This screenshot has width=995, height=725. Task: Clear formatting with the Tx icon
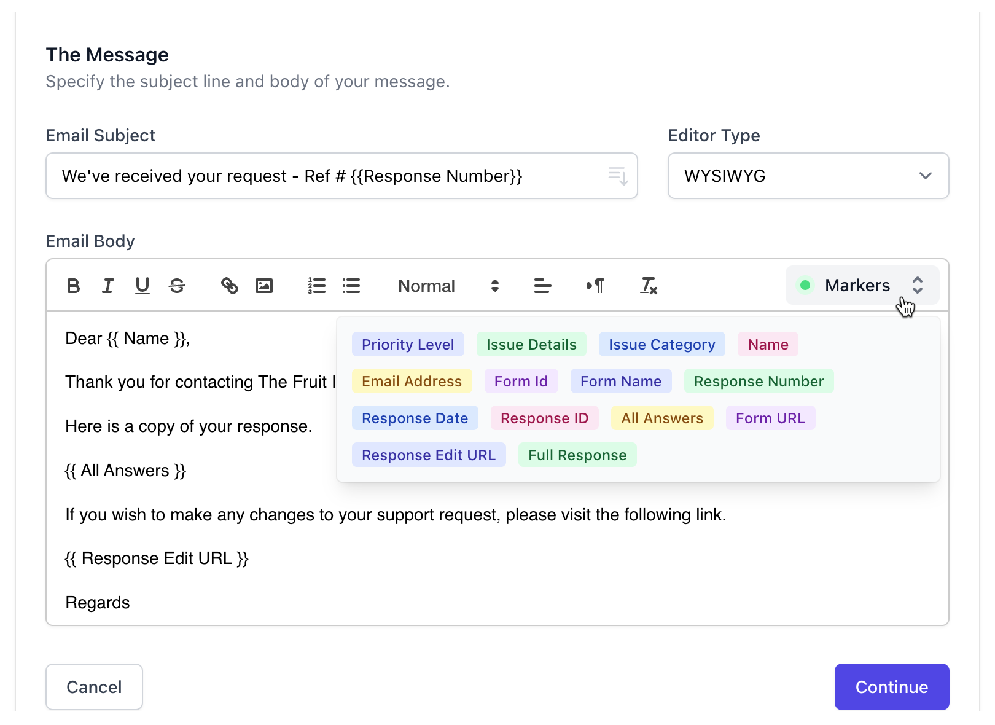tap(649, 286)
